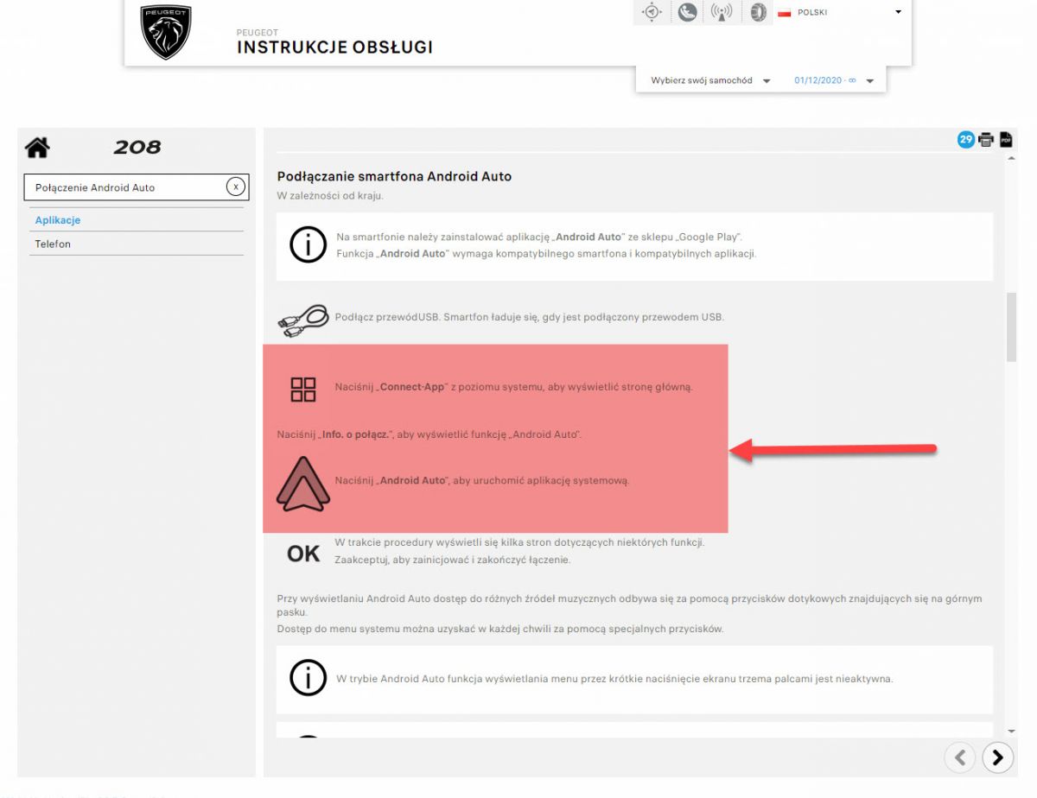Expand the 'Wybierz swój samochód' dropdown

click(x=710, y=80)
